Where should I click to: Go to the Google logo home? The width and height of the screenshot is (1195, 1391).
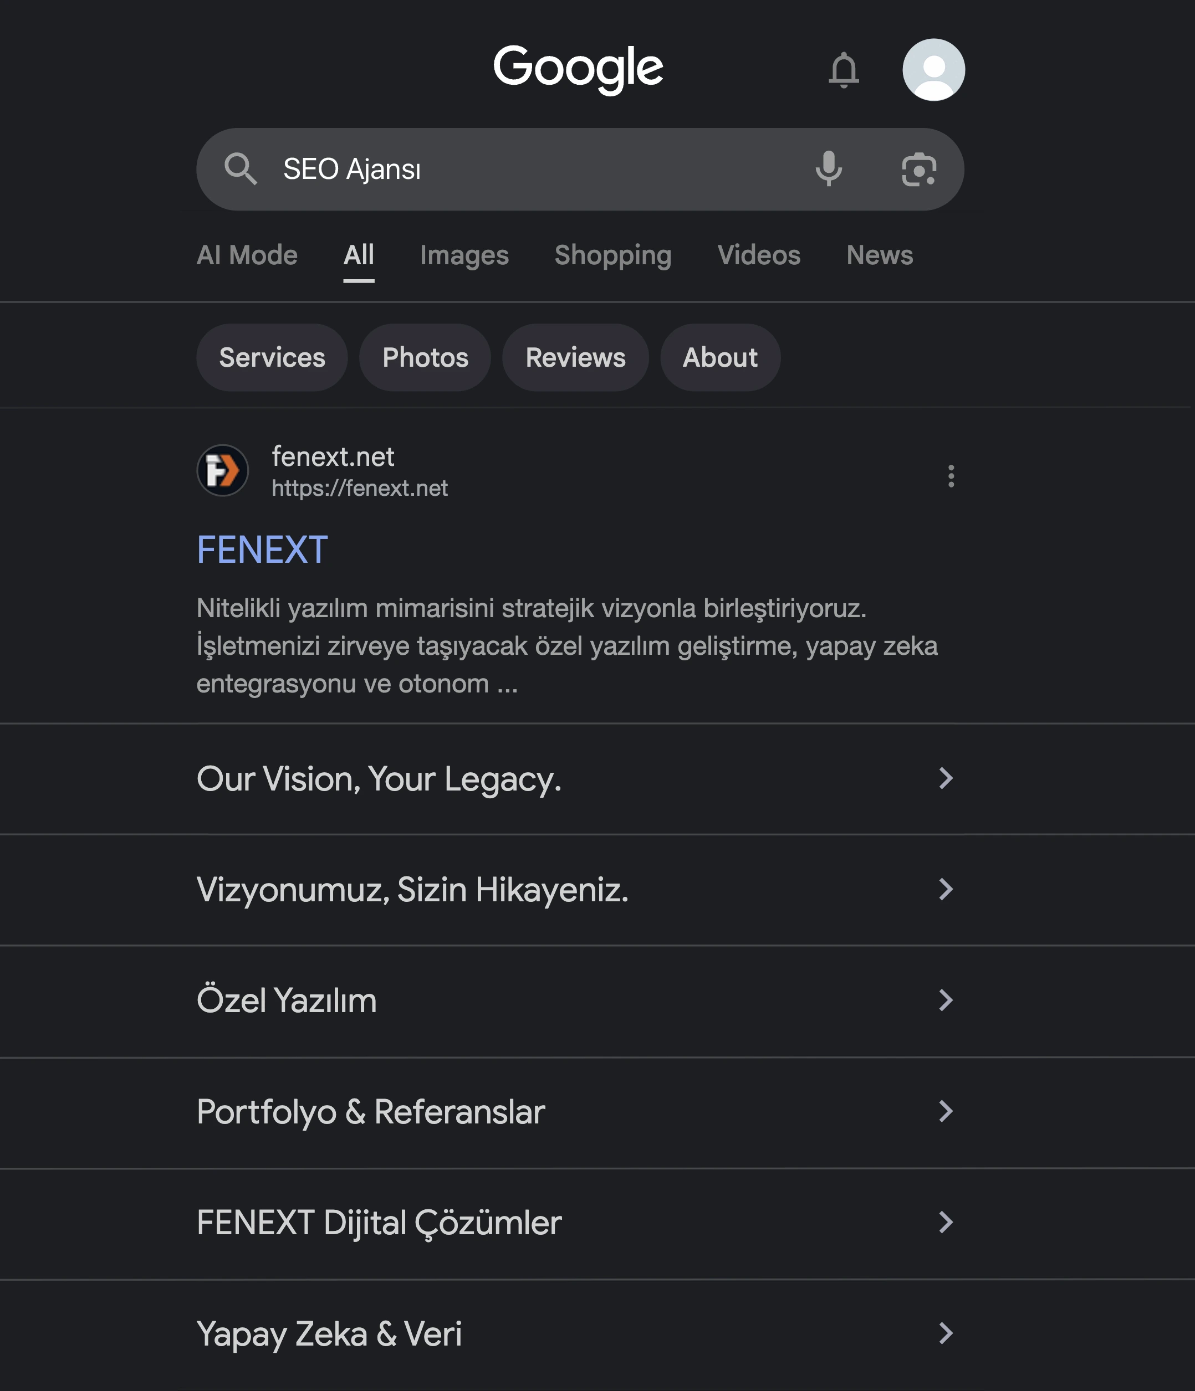tap(578, 69)
